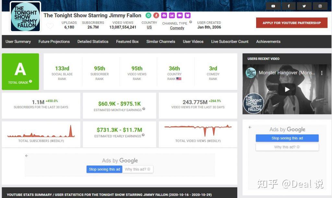Open the Channel Type help tooltip
This screenshot has height=198, width=332.
click(191, 22)
